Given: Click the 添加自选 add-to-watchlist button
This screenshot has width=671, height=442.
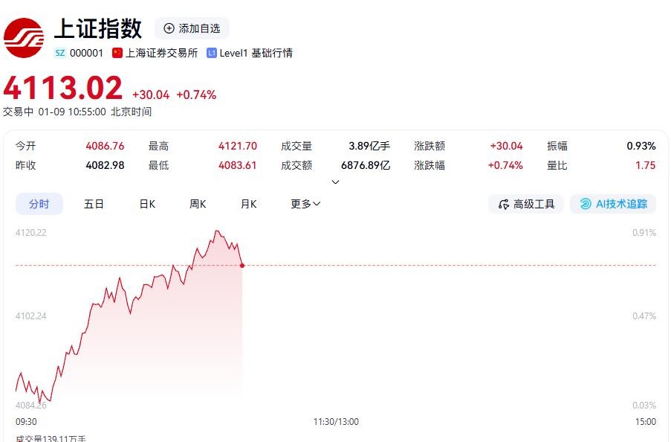Looking at the screenshot, I should pos(192,28).
